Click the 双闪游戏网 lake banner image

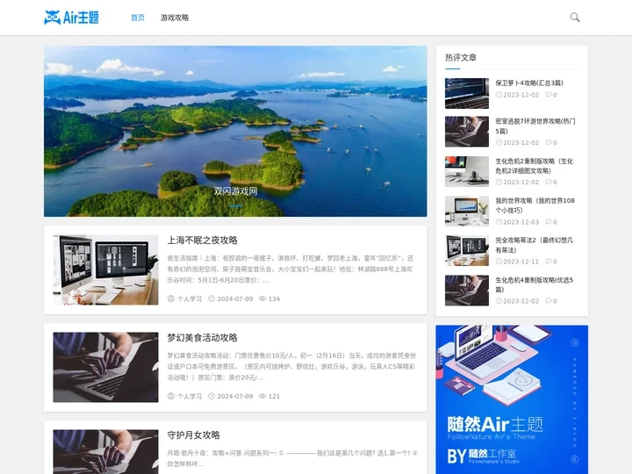pyautogui.click(x=235, y=131)
